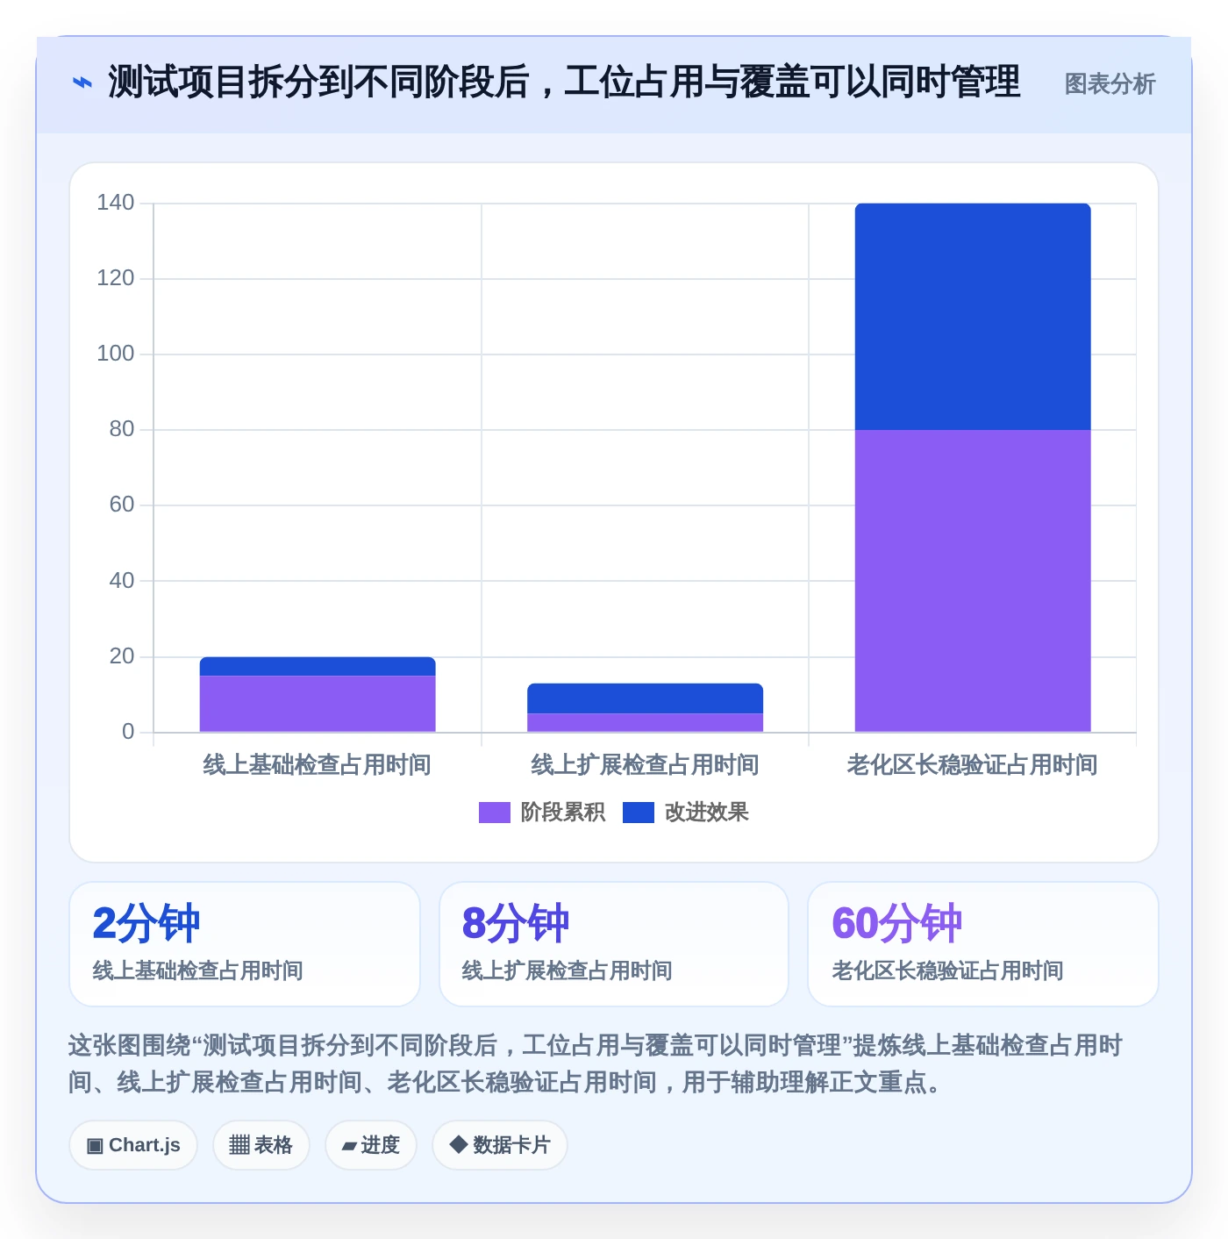
Task: Select the 进度 tag chip
Action: click(371, 1145)
